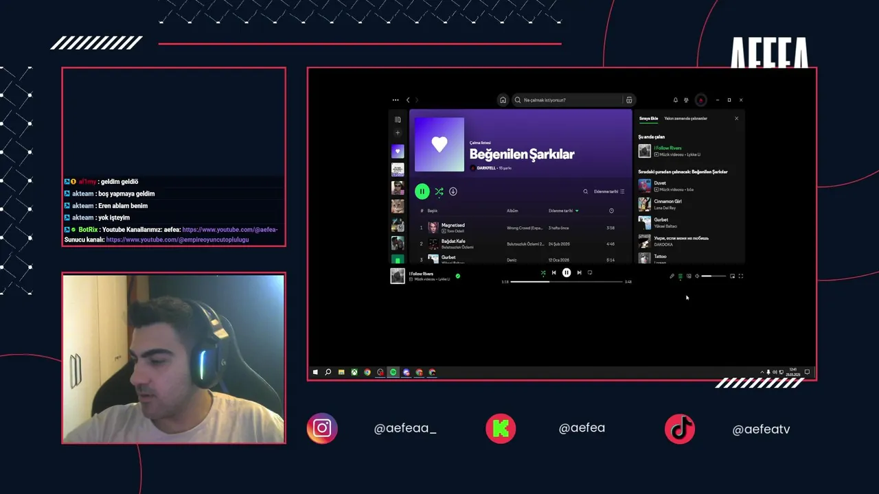Go forward with the right arrow

[416, 100]
